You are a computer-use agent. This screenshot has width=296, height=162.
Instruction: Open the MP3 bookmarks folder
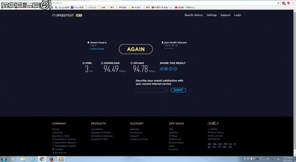tap(134, 7)
